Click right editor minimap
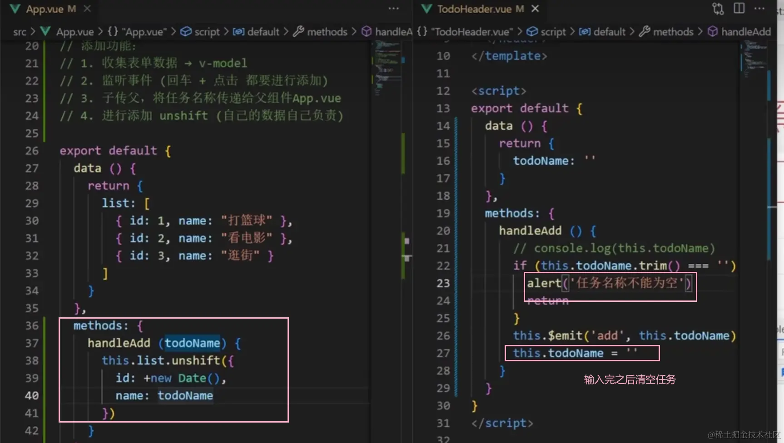784x443 pixels. point(754,59)
